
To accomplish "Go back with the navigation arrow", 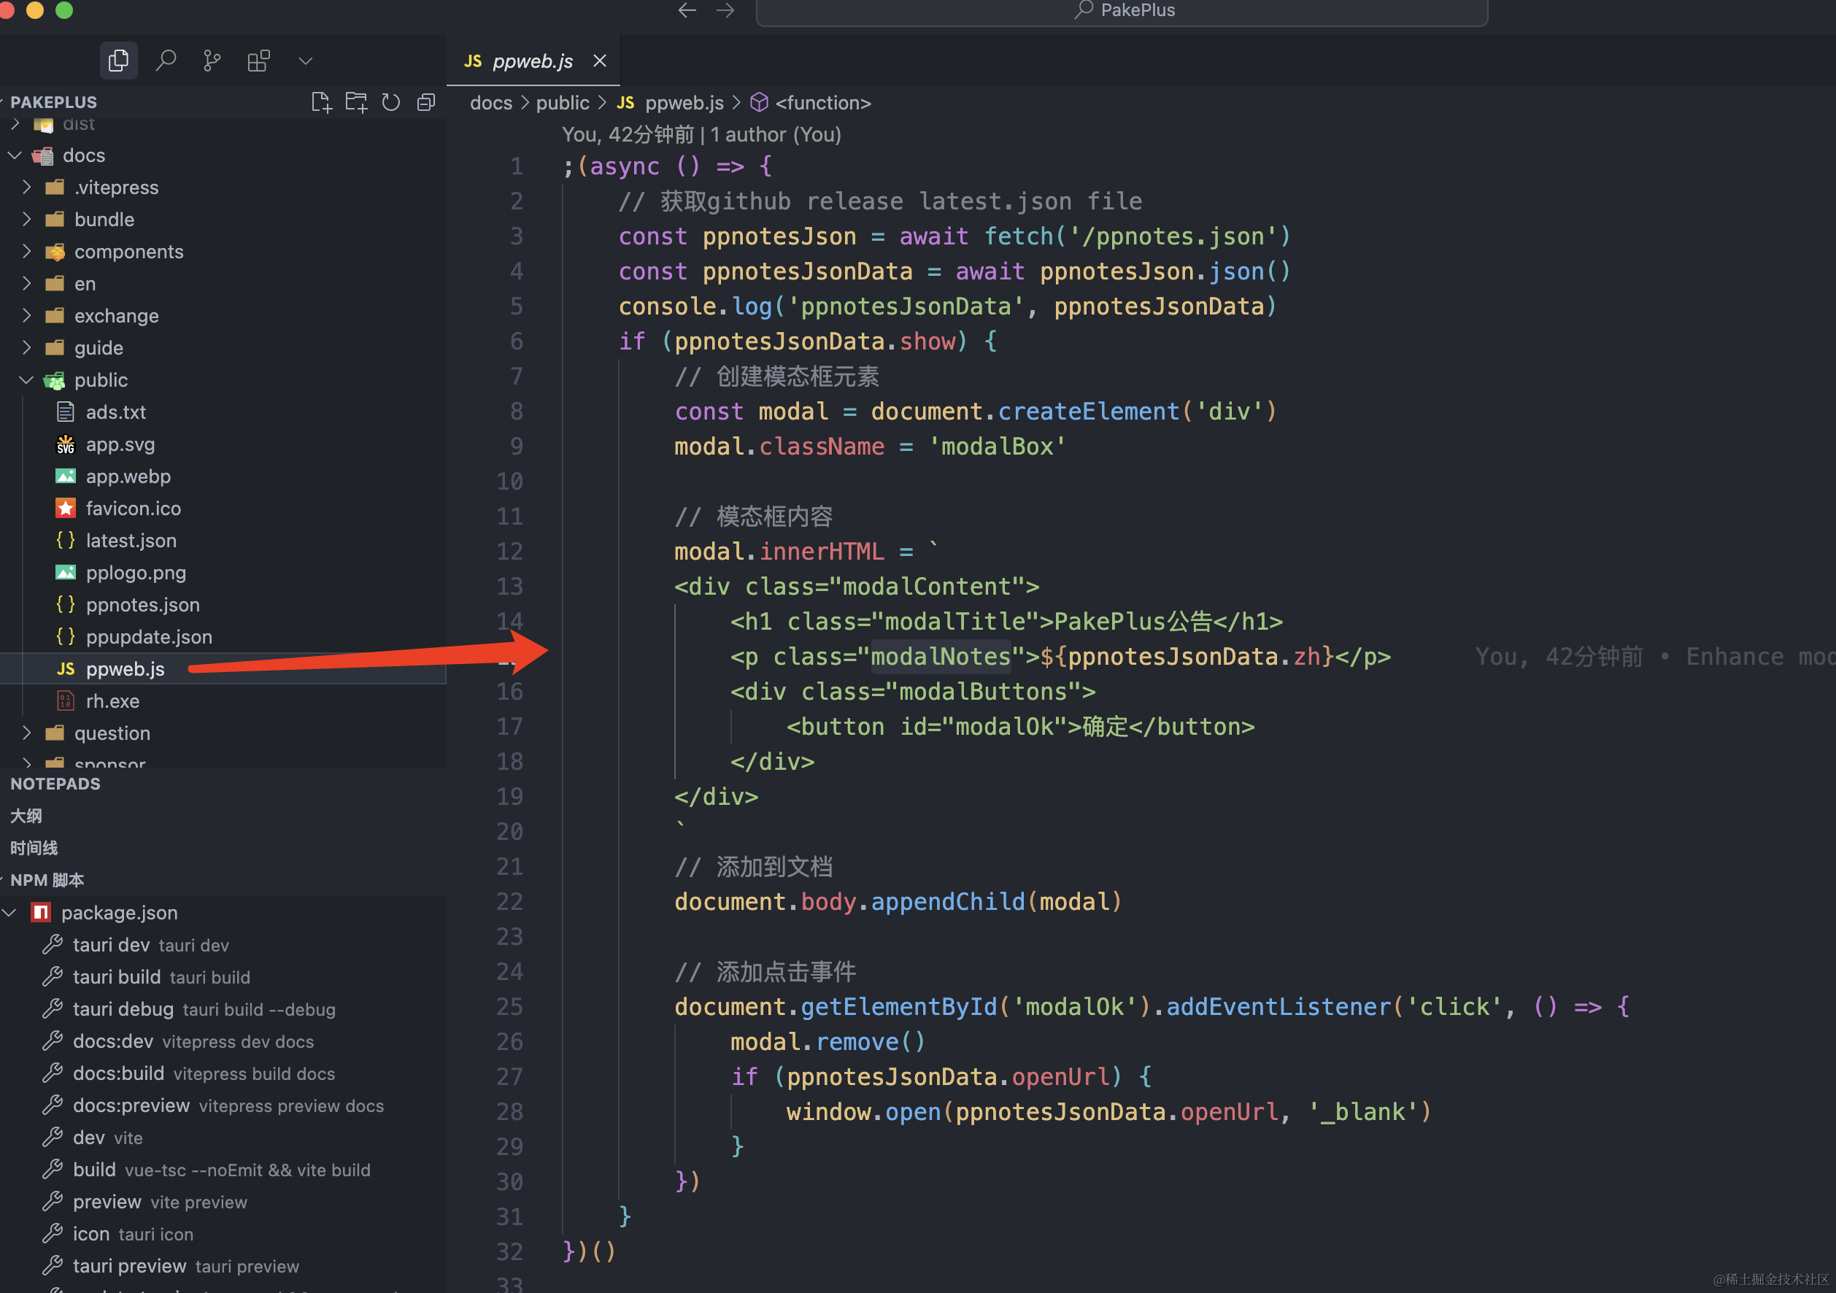I will pos(687,10).
